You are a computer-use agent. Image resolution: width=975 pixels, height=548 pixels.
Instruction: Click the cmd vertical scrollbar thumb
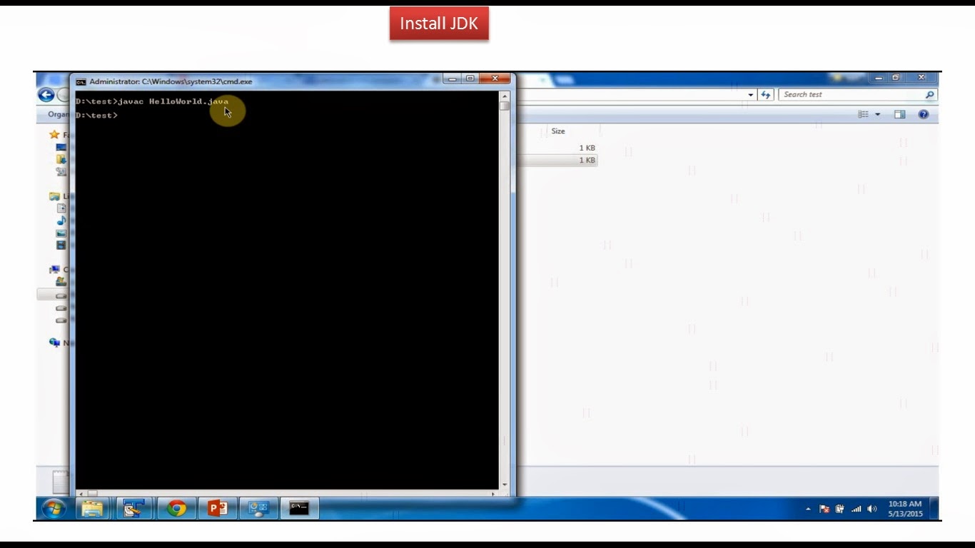pyautogui.click(x=505, y=106)
